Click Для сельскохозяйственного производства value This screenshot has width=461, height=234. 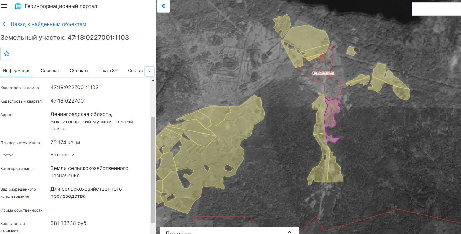point(86,193)
